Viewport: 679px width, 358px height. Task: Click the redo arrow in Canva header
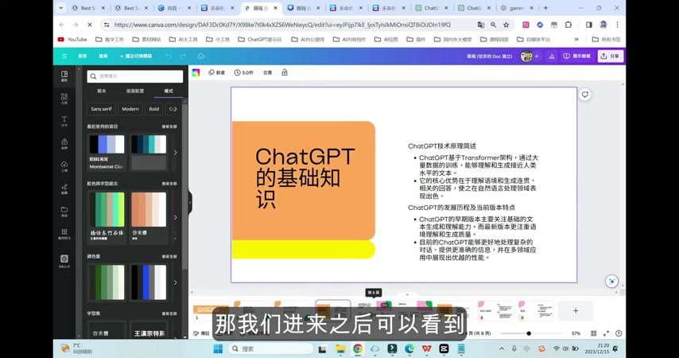point(183,56)
